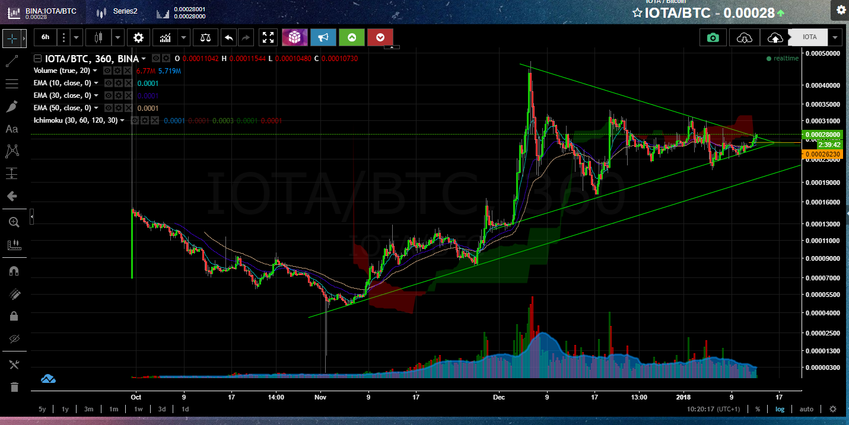Expand the IOTA symbol dropdown at top right
849x425 pixels.
click(835, 37)
